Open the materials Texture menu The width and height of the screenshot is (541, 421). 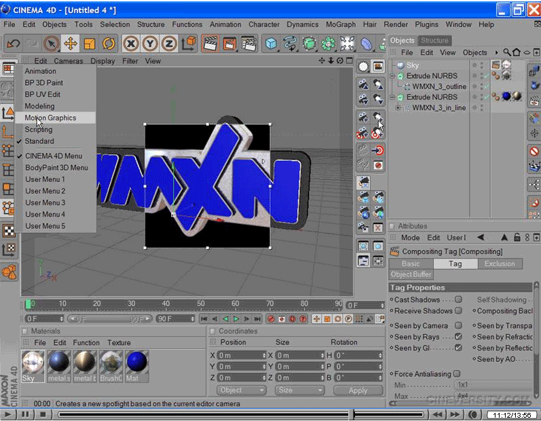click(x=119, y=343)
